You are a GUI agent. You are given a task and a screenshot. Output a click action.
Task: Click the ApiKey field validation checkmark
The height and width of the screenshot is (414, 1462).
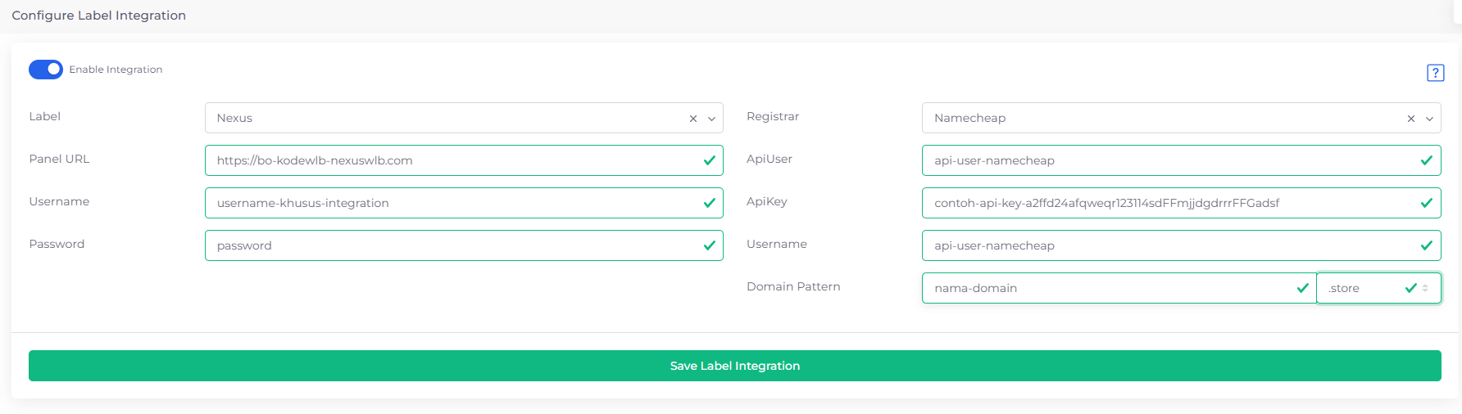point(1426,203)
